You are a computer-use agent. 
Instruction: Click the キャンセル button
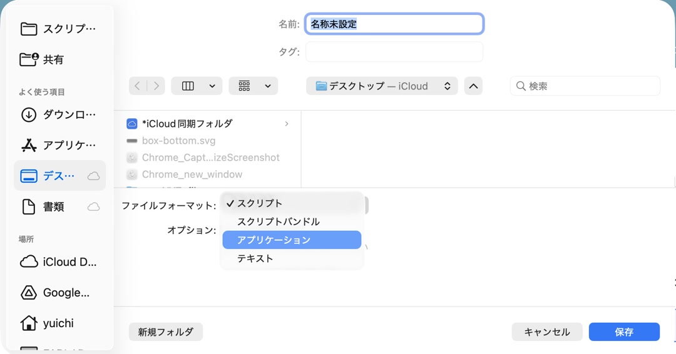547,332
